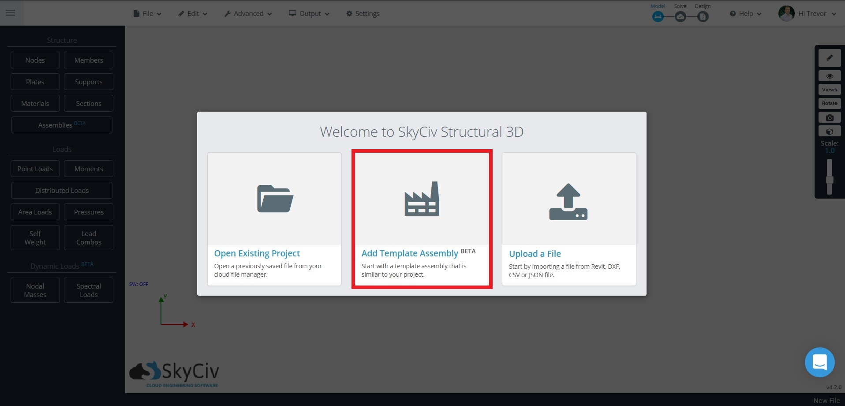This screenshot has height=406, width=845.
Task: Toggle the eye visibility settings icon
Action: (830, 76)
